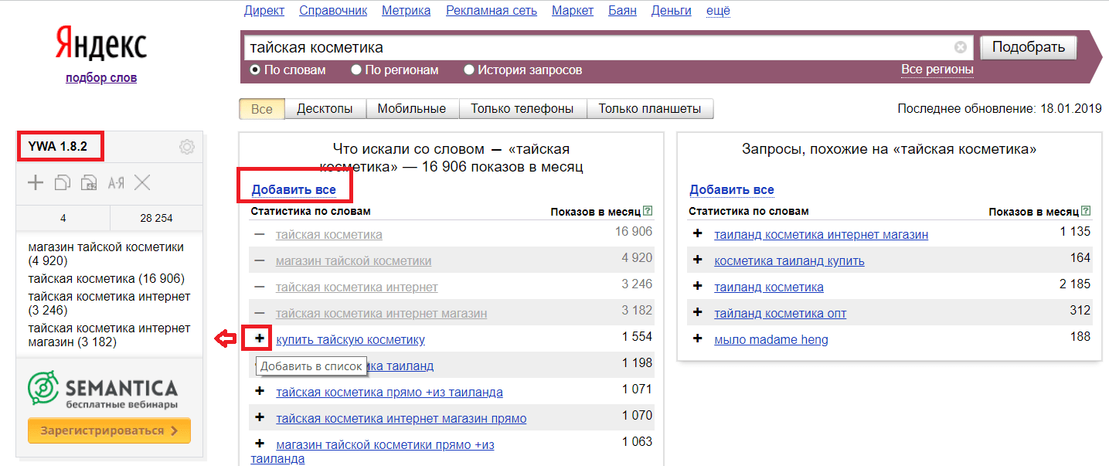The height and width of the screenshot is (466, 1109).
Task: Open 'Директ' in top navigation
Action: point(264,10)
